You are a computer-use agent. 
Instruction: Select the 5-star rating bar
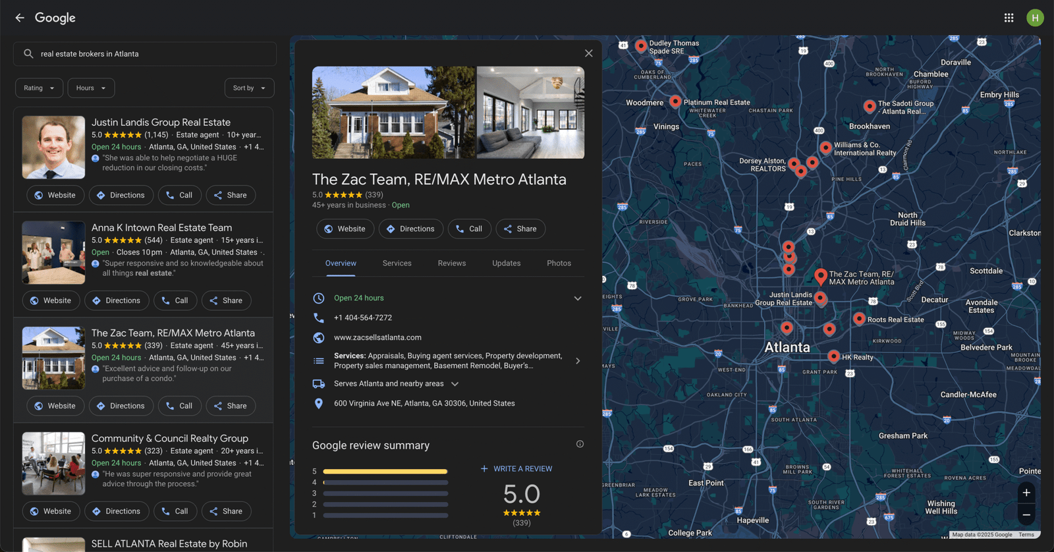(x=385, y=472)
